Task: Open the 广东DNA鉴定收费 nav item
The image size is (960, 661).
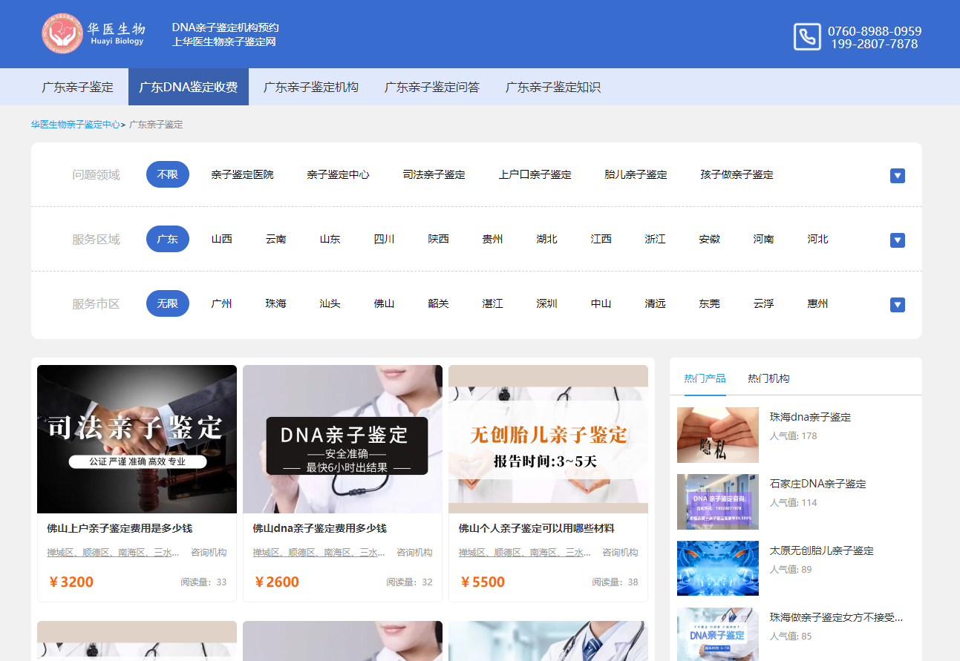Action: tap(189, 87)
